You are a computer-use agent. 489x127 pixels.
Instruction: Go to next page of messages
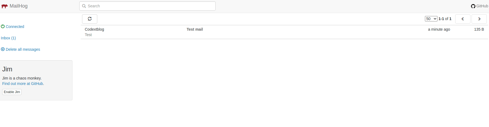click(479, 19)
